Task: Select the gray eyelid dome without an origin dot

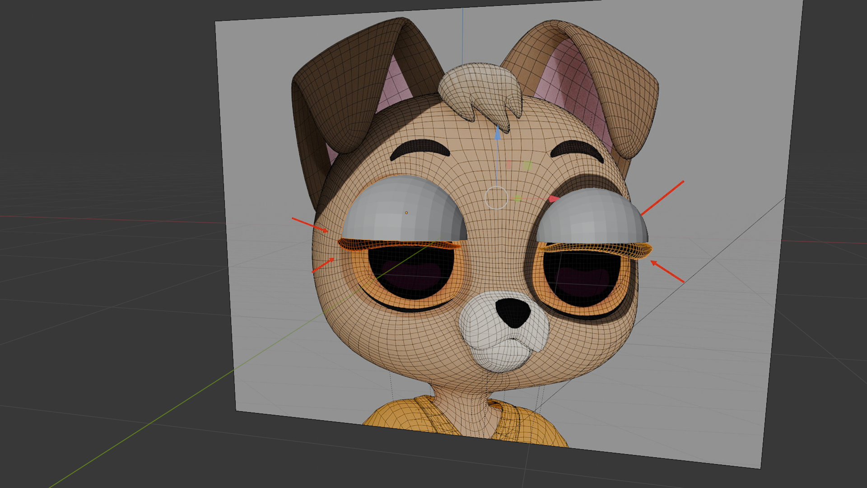Action: pos(592,217)
